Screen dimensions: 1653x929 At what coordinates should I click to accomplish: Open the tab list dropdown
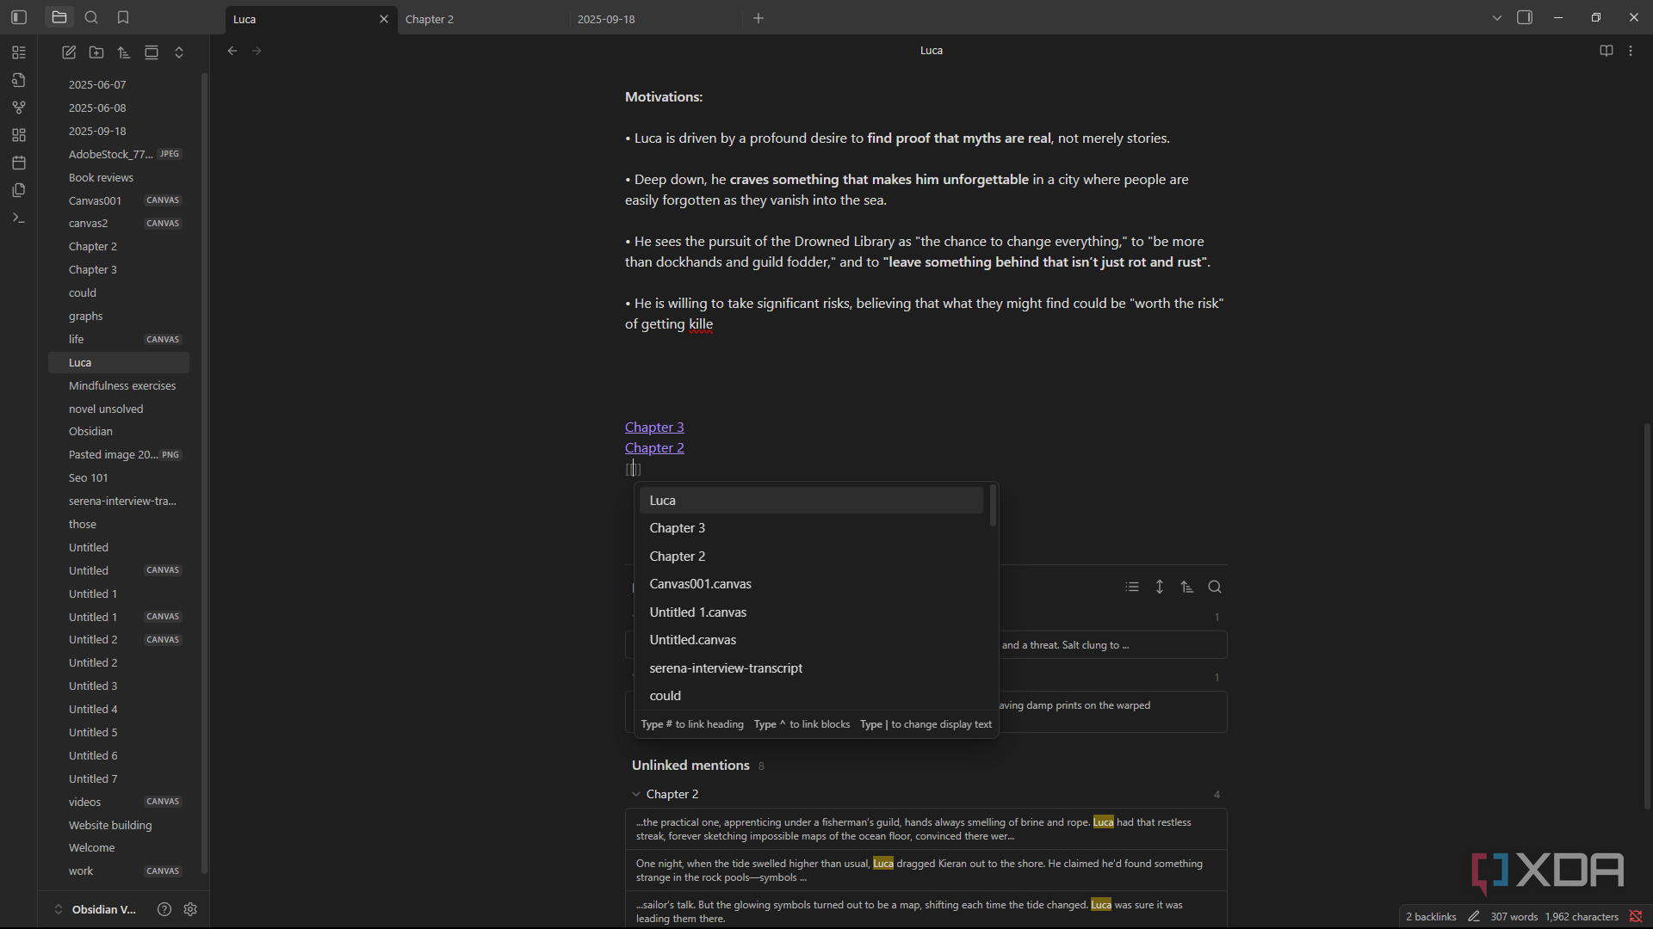coord(1497,18)
